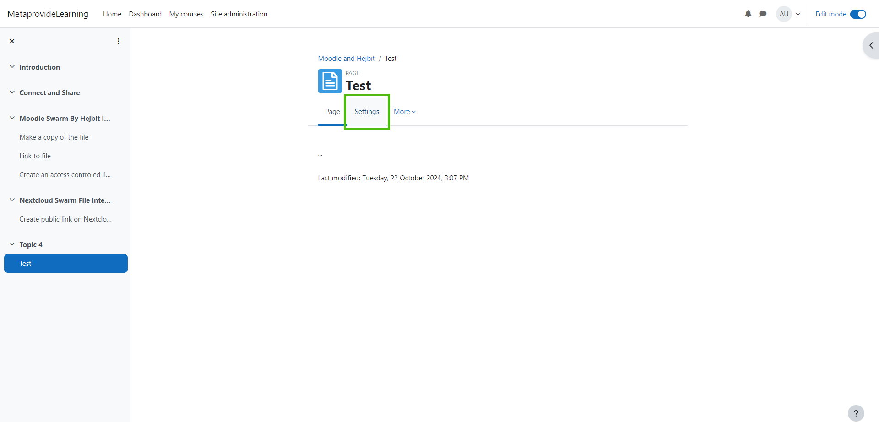The width and height of the screenshot is (879, 422).
Task: Open the messaging speech bubble icon
Action: pos(763,14)
